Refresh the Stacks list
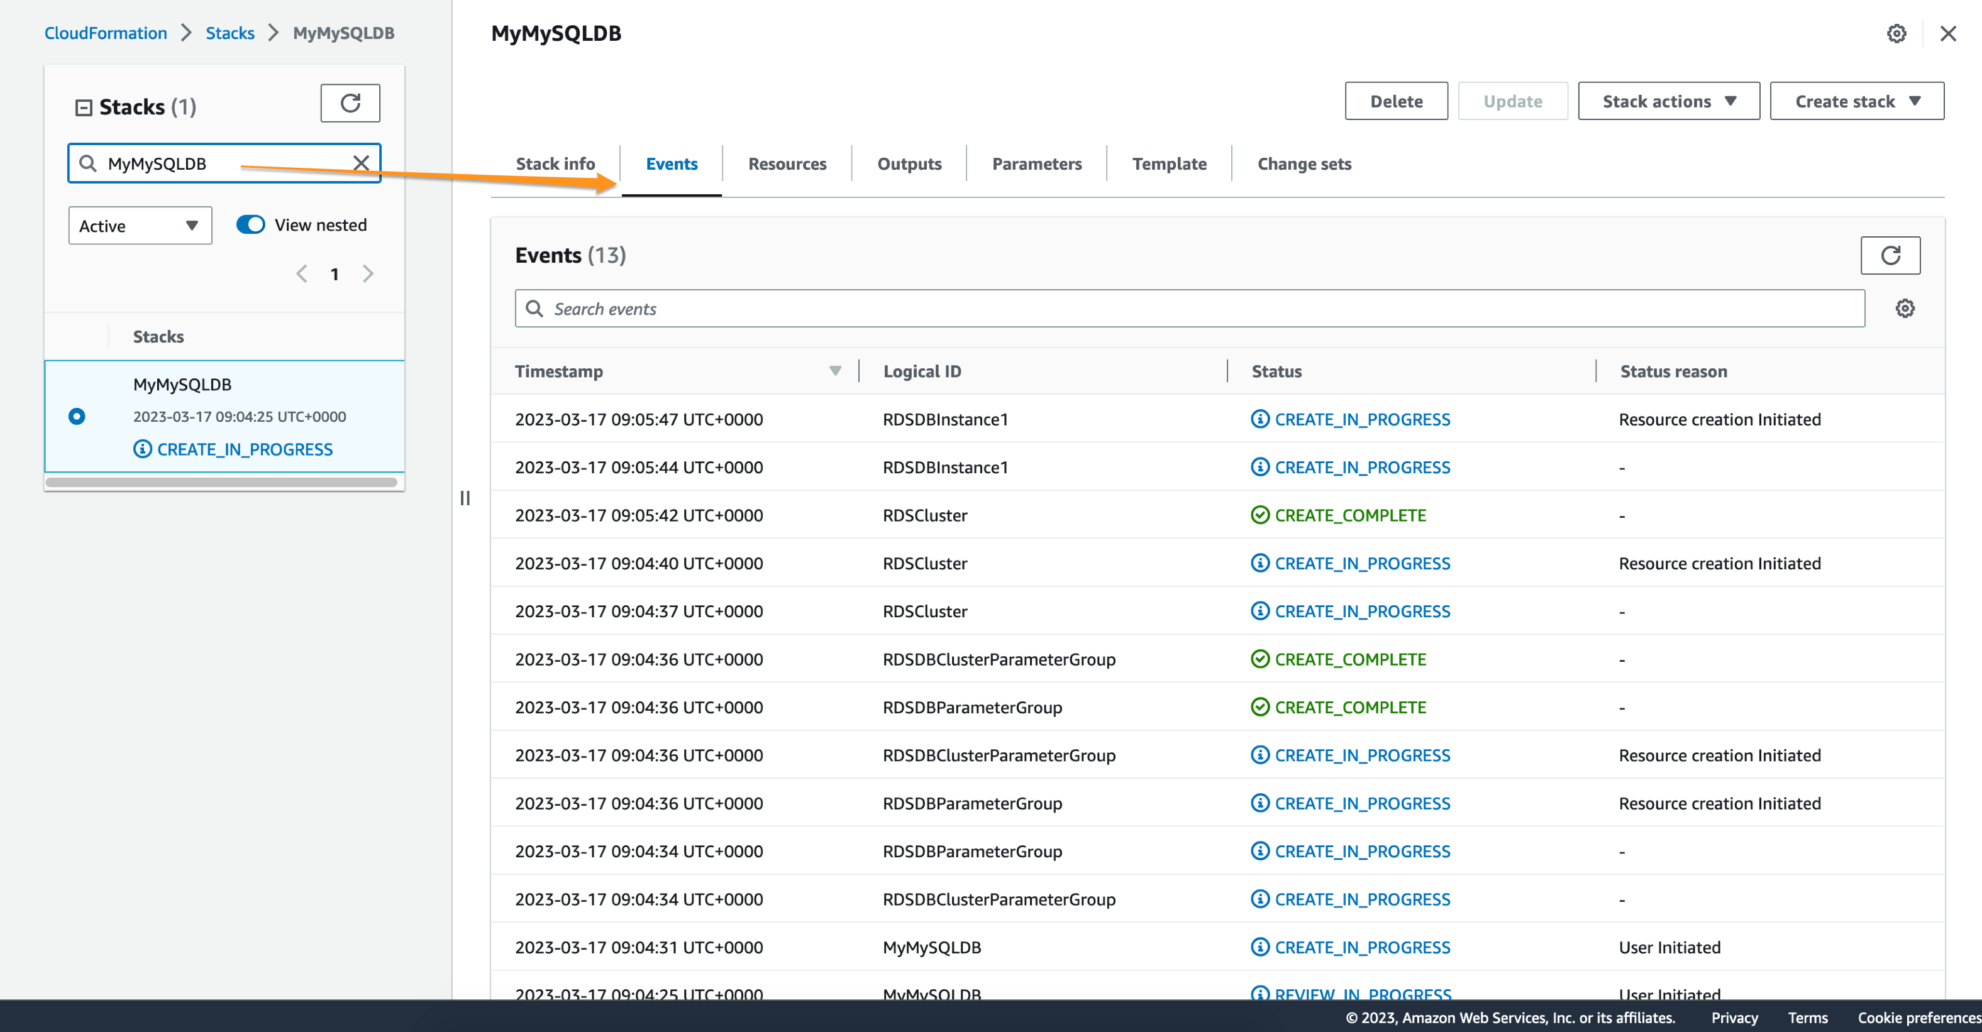This screenshot has height=1032, width=1982. coord(350,103)
